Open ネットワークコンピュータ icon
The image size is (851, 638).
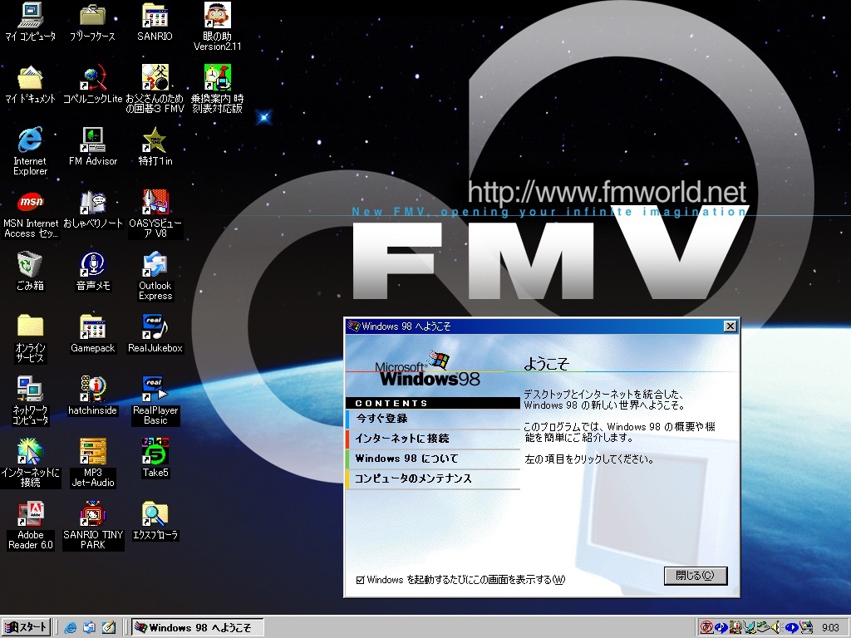31,400
